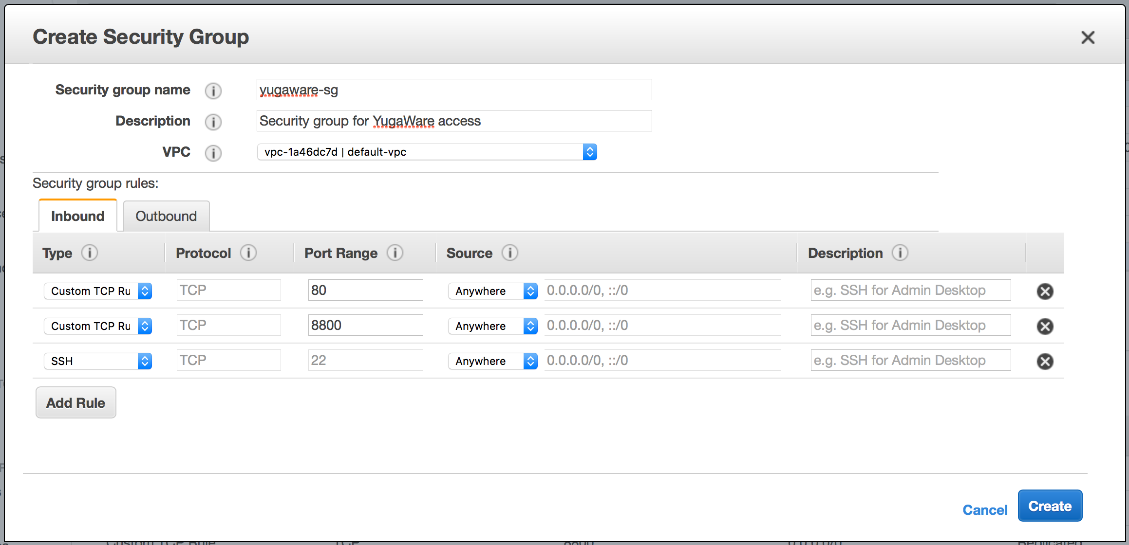Delete the port 8800 rule
This screenshot has width=1129, height=545.
tap(1045, 326)
